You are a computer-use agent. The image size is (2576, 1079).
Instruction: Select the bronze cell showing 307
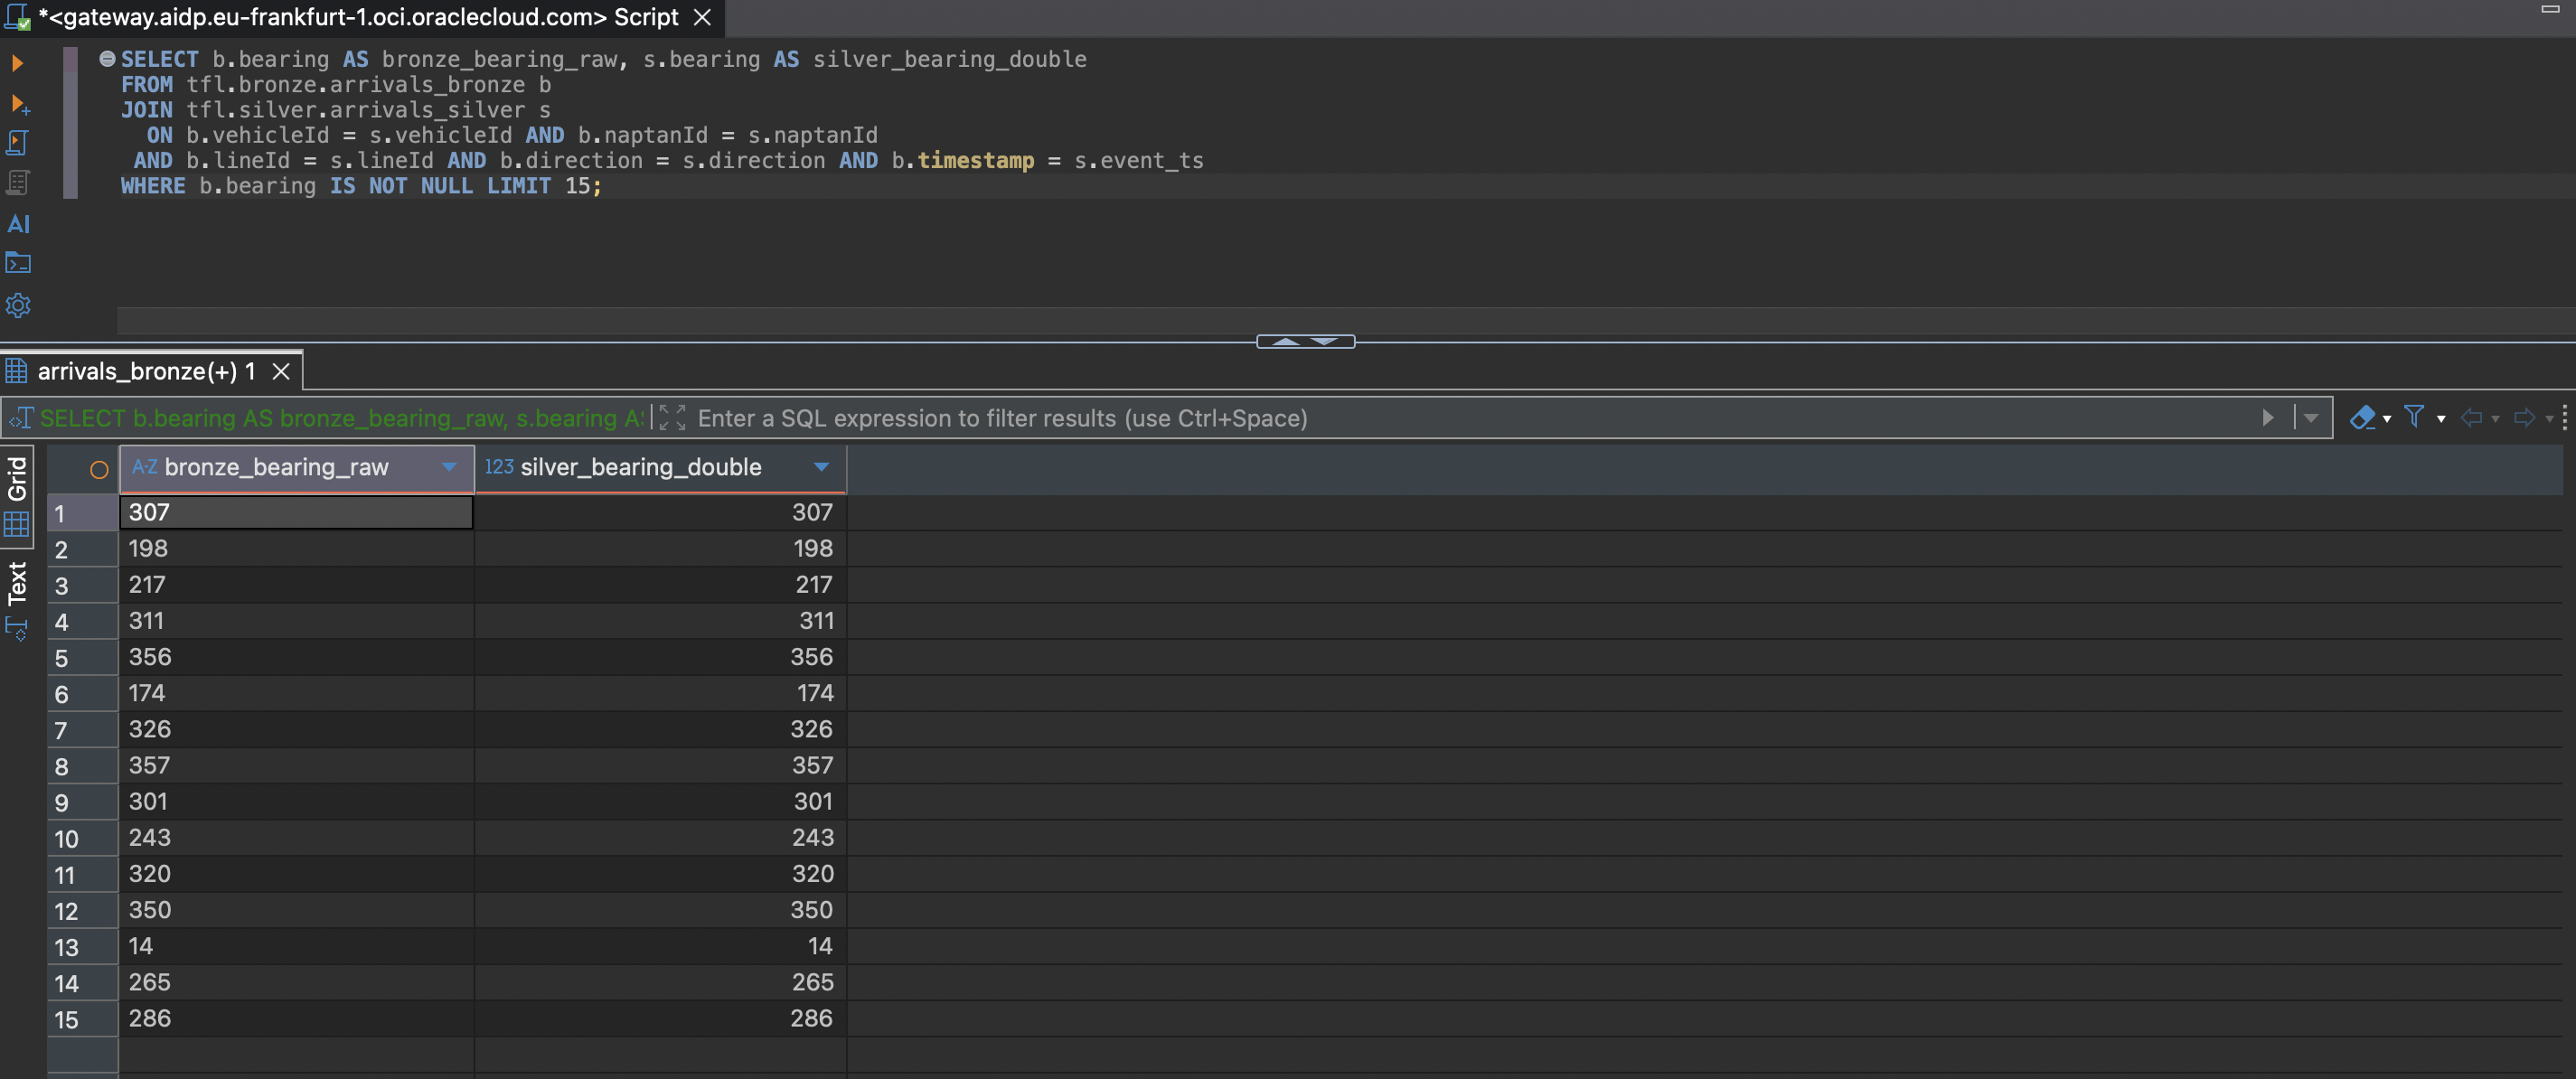[x=296, y=512]
